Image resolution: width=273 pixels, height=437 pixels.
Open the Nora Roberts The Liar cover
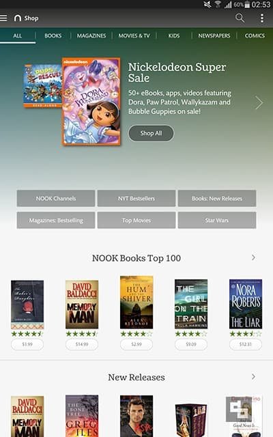click(246, 304)
